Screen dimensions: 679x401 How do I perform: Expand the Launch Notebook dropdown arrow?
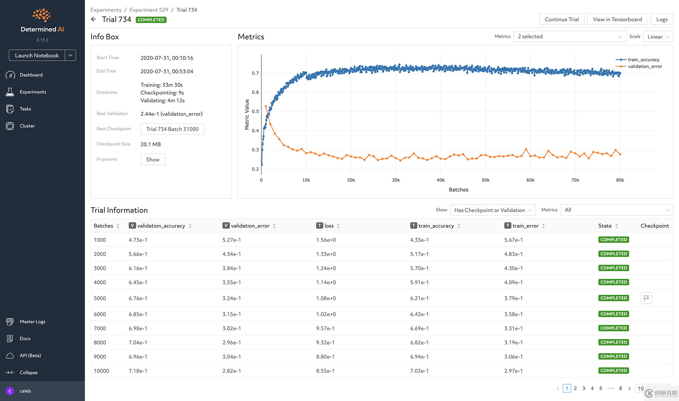(70, 55)
